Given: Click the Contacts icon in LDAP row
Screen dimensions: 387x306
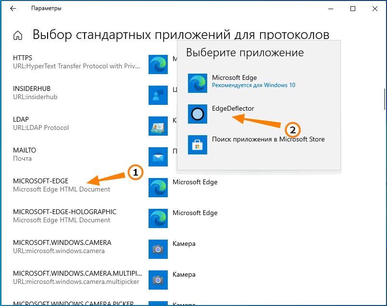Looking at the screenshot, I should click(158, 126).
